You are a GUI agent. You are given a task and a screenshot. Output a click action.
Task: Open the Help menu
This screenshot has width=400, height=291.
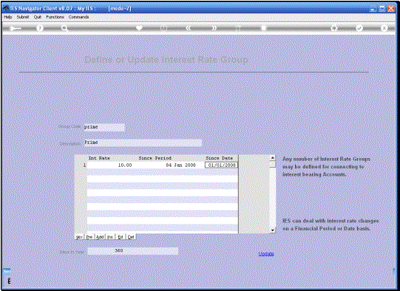[x=8, y=17]
